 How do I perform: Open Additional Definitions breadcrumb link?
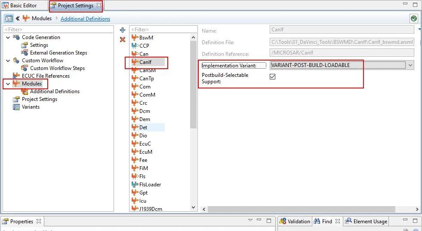pos(85,19)
